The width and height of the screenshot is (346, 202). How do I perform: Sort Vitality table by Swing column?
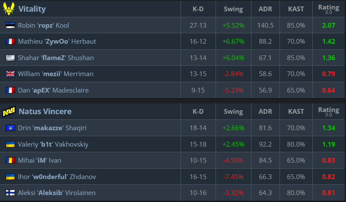233,9
